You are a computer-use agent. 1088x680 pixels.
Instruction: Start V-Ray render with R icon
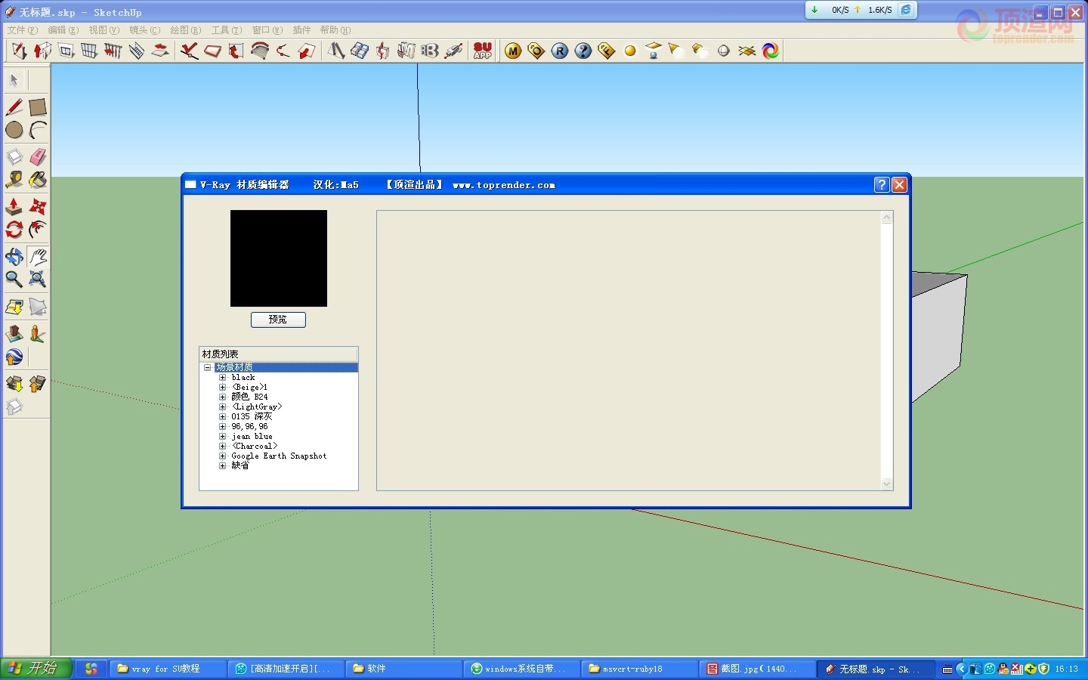pos(560,51)
